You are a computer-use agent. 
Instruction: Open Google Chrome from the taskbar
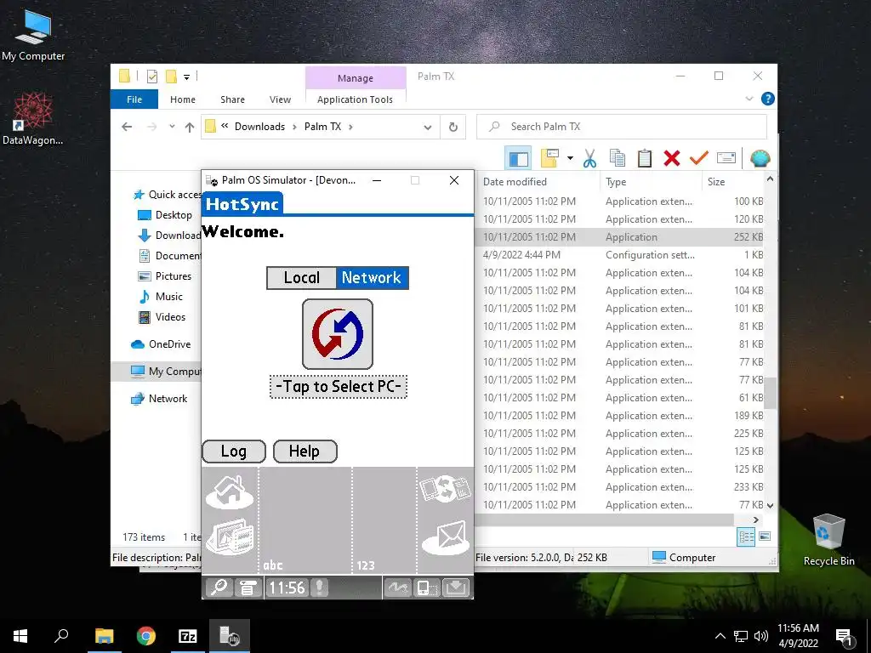click(x=146, y=636)
